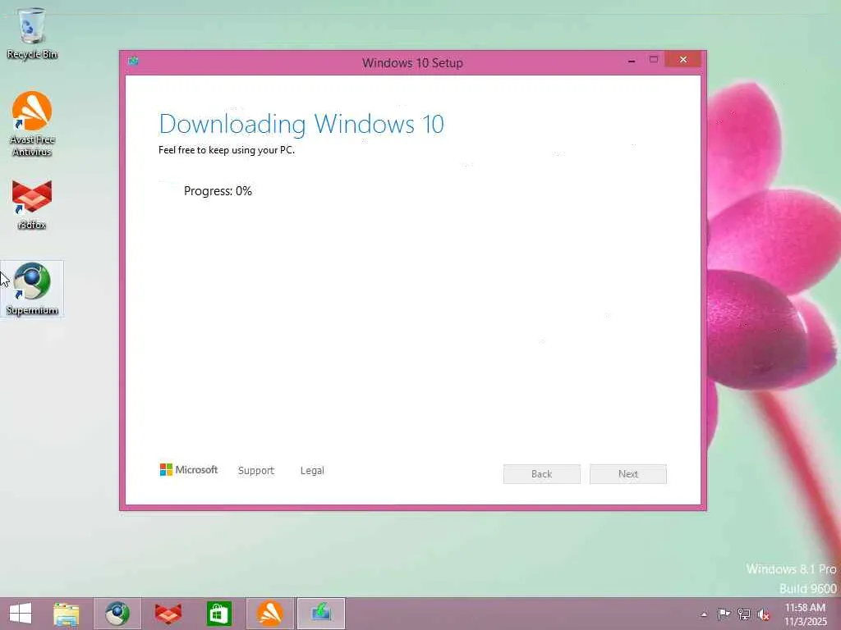Open the taskbar clock showing 11:58 AM
The width and height of the screenshot is (841, 630).
coord(806,614)
